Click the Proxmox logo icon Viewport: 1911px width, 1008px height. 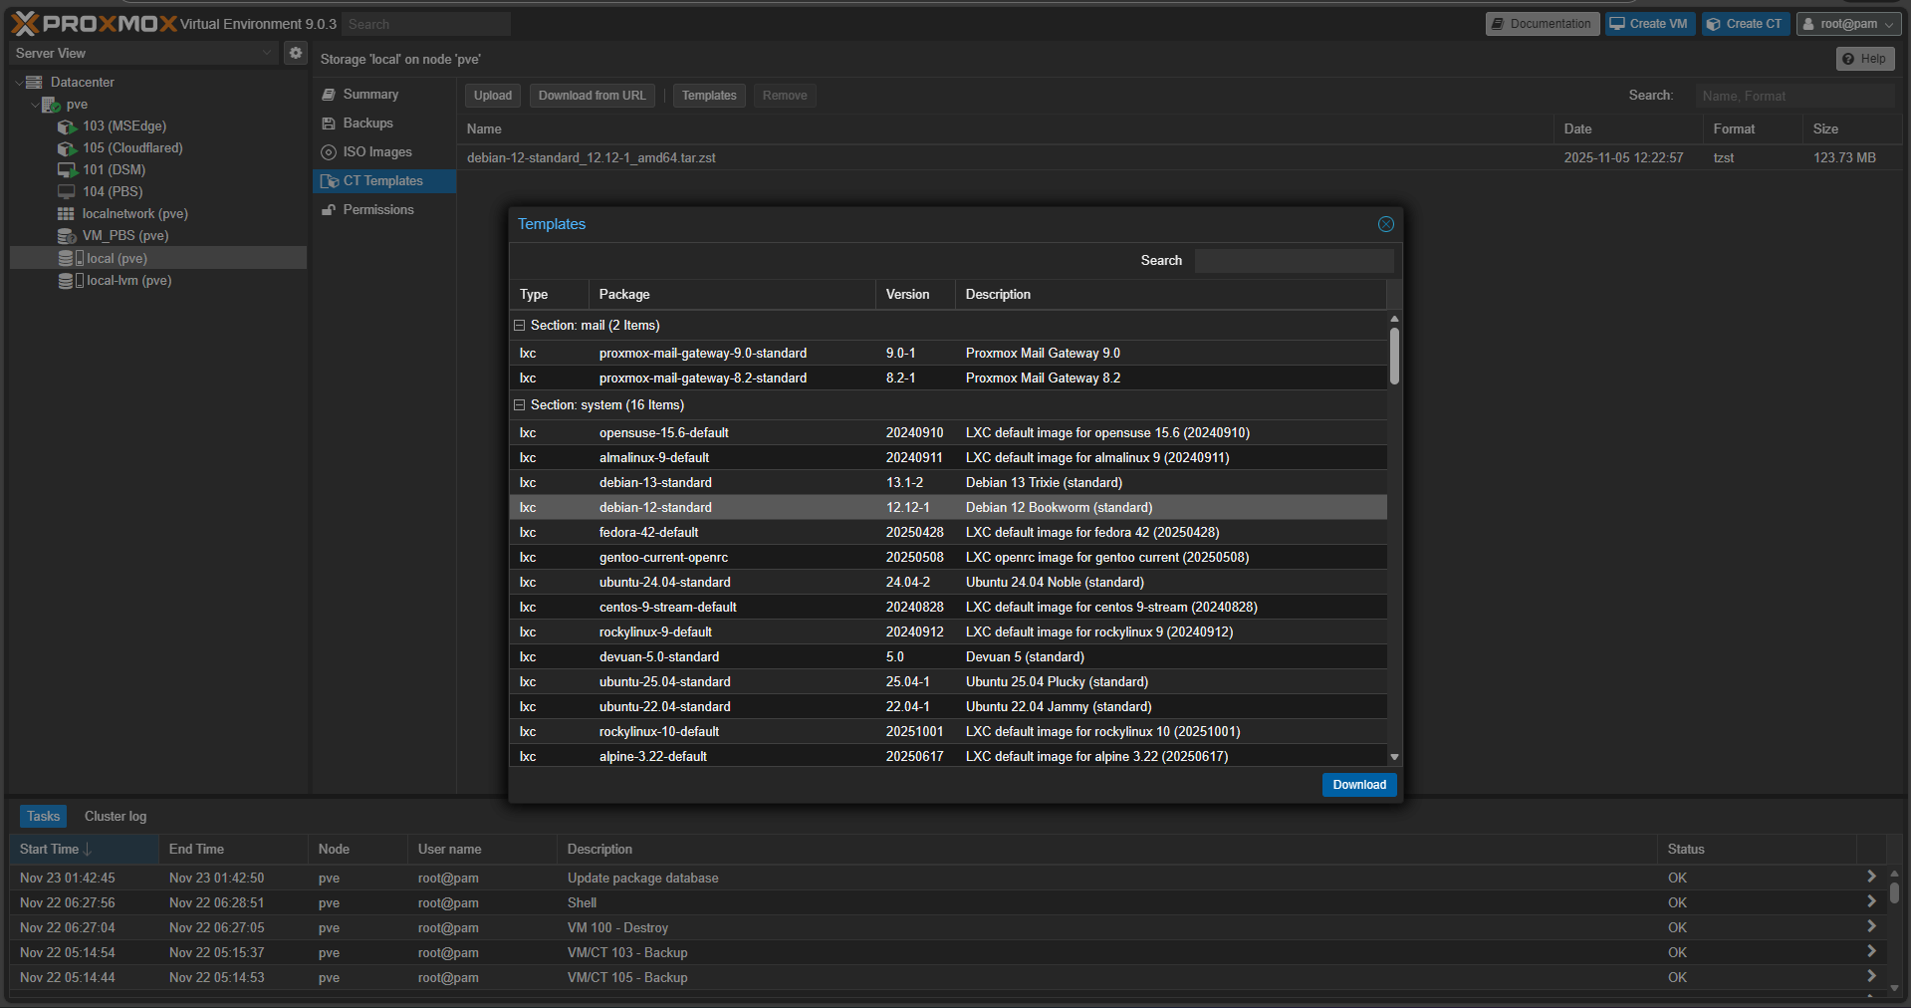tap(25, 24)
